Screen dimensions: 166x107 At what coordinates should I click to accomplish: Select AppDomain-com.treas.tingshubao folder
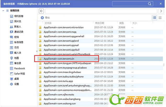point(100,72)
